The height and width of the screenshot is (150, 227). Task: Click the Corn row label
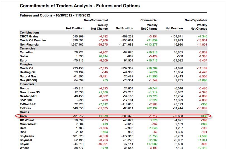[23, 116]
